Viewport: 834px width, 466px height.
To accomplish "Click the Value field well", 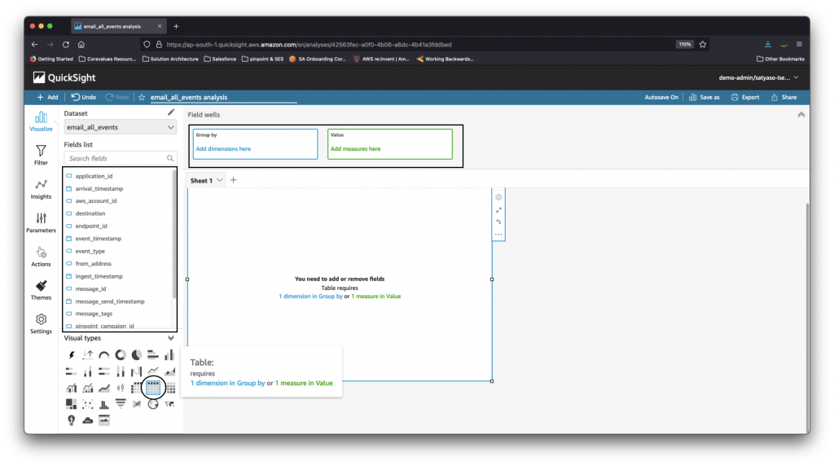I will [x=390, y=143].
